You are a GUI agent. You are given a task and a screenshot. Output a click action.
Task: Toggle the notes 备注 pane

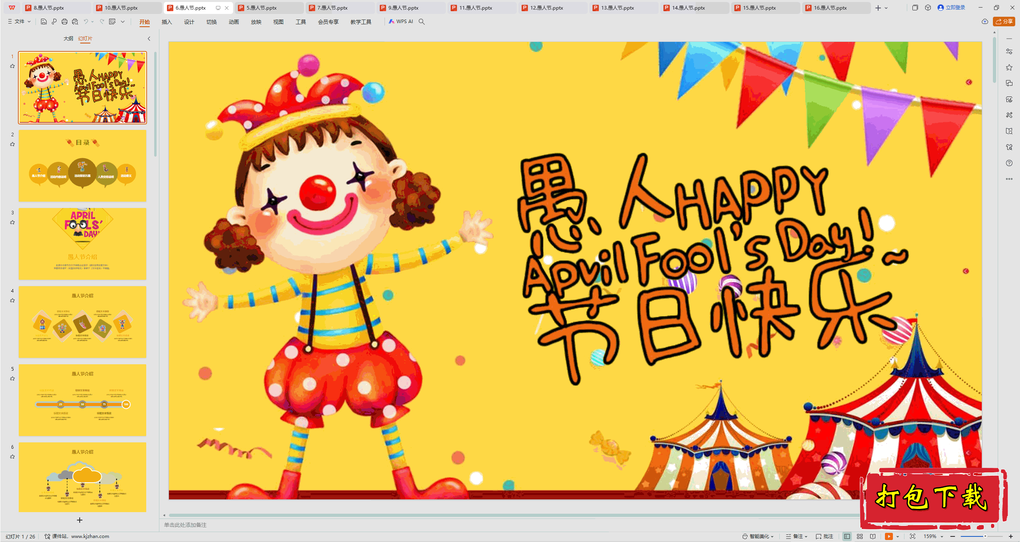coord(794,536)
